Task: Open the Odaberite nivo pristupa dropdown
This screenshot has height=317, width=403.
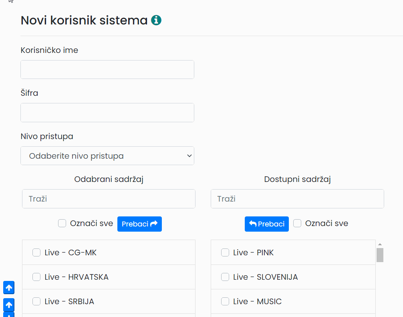Action: coord(107,156)
